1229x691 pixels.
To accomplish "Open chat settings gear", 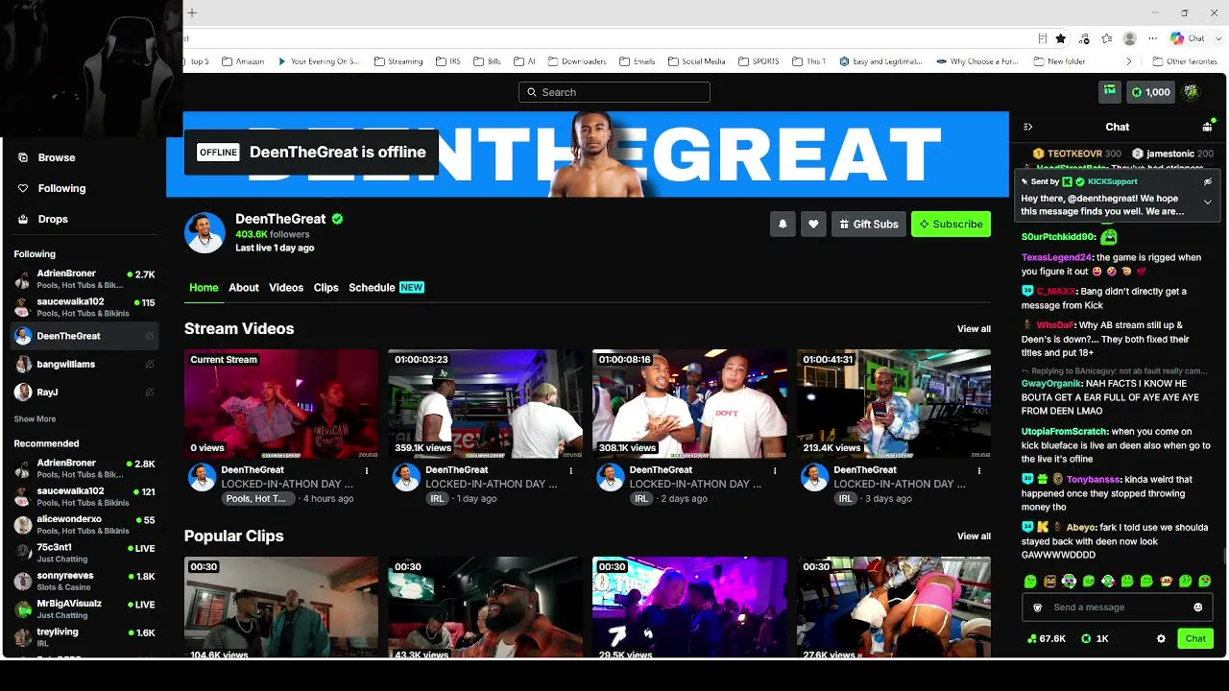I will pyautogui.click(x=1161, y=638).
